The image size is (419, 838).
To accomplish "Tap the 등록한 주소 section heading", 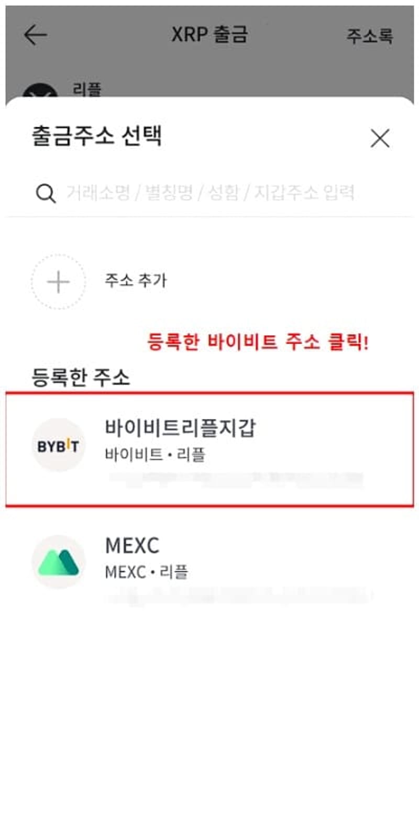I will coord(81,377).
